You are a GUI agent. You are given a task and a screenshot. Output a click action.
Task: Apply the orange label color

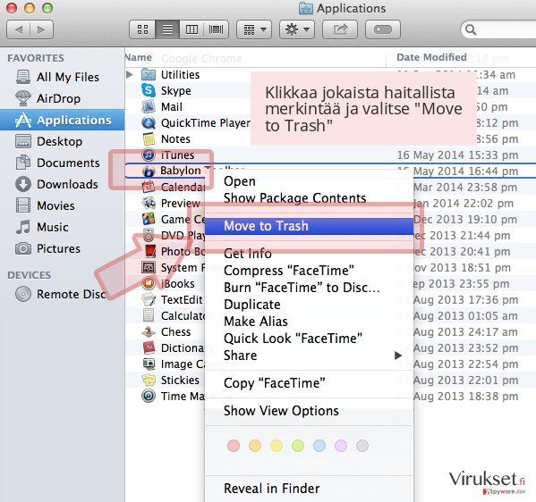point(255,446)
